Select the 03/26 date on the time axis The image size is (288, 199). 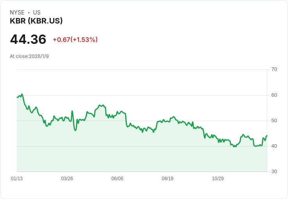(x=67, y=179)
